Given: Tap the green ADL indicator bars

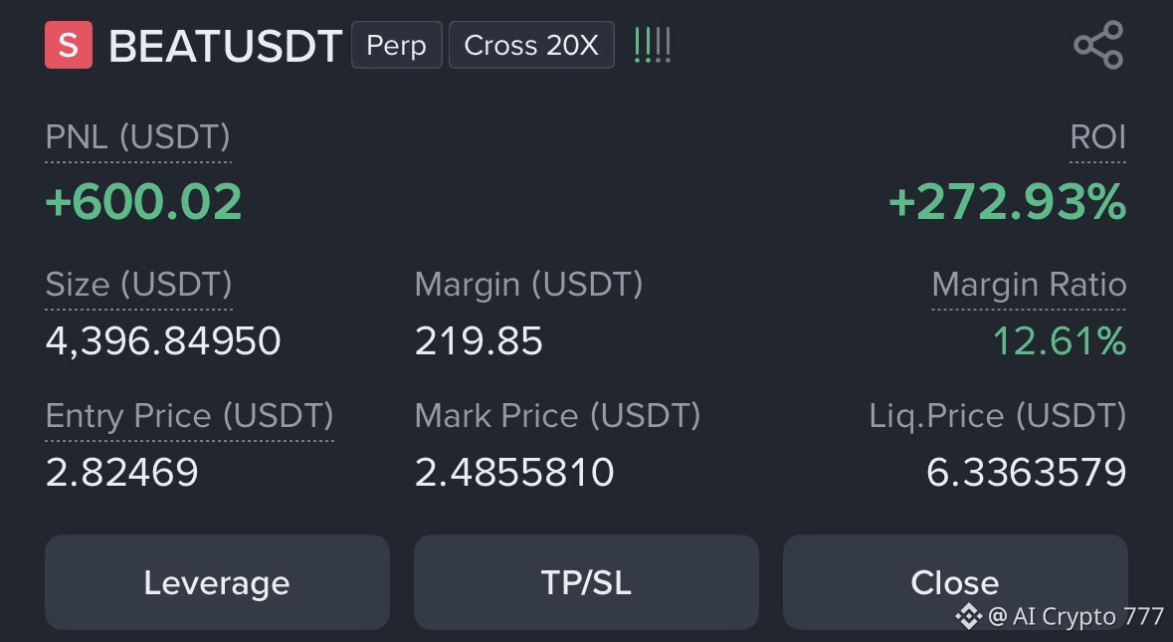Looking at the screenshot, I should click(x=653, y=45).
